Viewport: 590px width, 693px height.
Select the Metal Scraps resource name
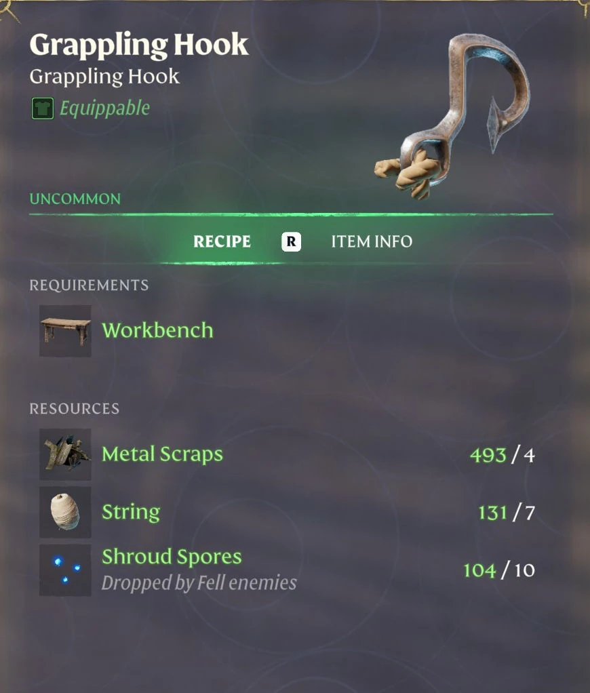[x=162, y=455]
